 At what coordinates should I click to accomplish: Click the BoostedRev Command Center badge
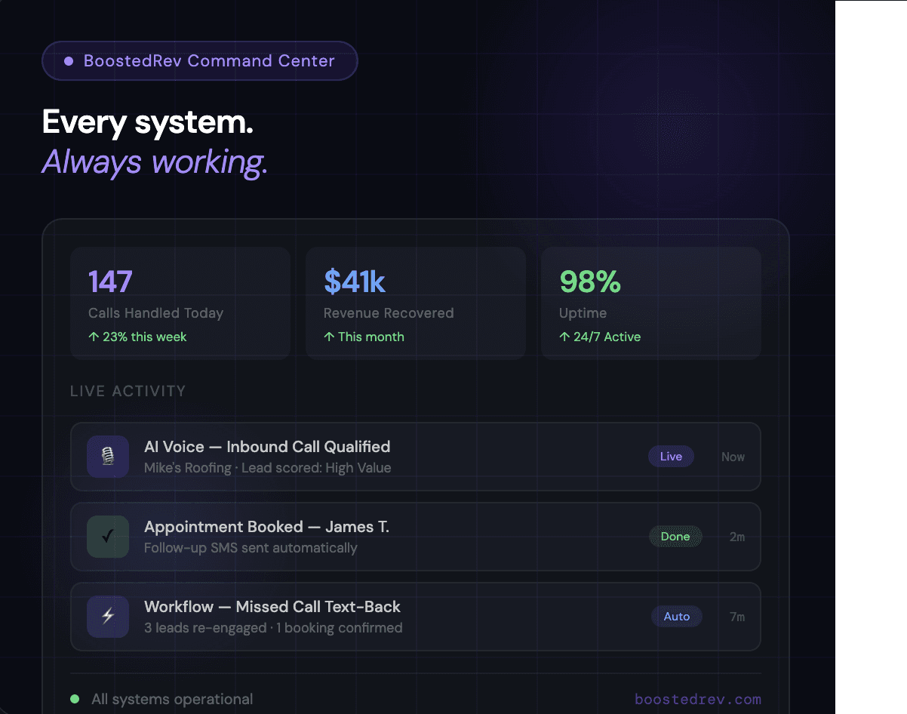coord(199,61)
